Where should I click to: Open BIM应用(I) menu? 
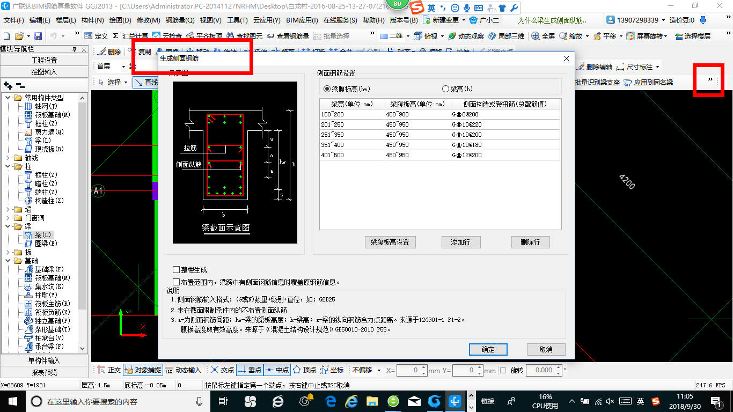pyautogui.click(x=302, y=20)
